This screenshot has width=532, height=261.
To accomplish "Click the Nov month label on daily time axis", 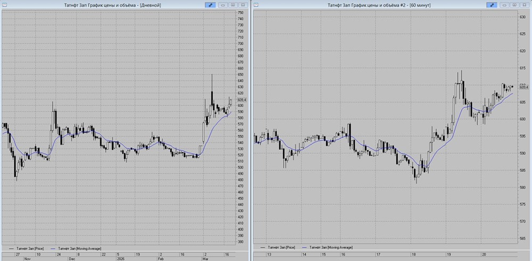I will [x=27, y=259].
